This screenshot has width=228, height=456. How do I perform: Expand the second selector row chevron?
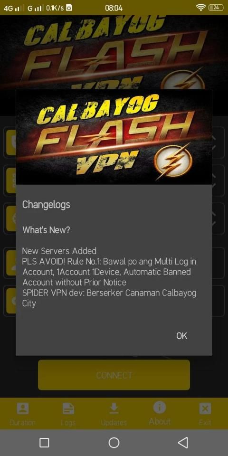point(213,180)
